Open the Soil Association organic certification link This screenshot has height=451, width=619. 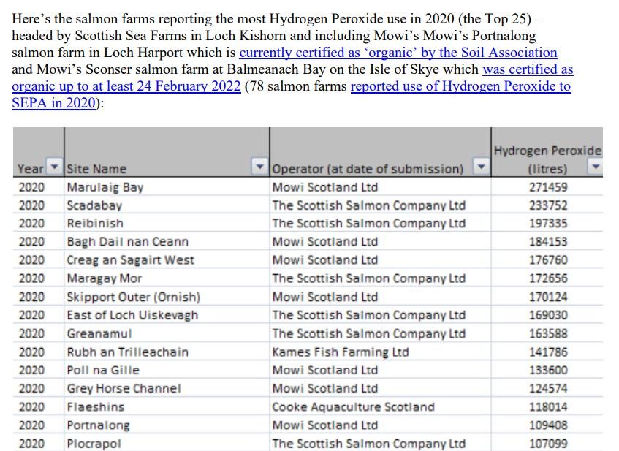click(398, 53)
